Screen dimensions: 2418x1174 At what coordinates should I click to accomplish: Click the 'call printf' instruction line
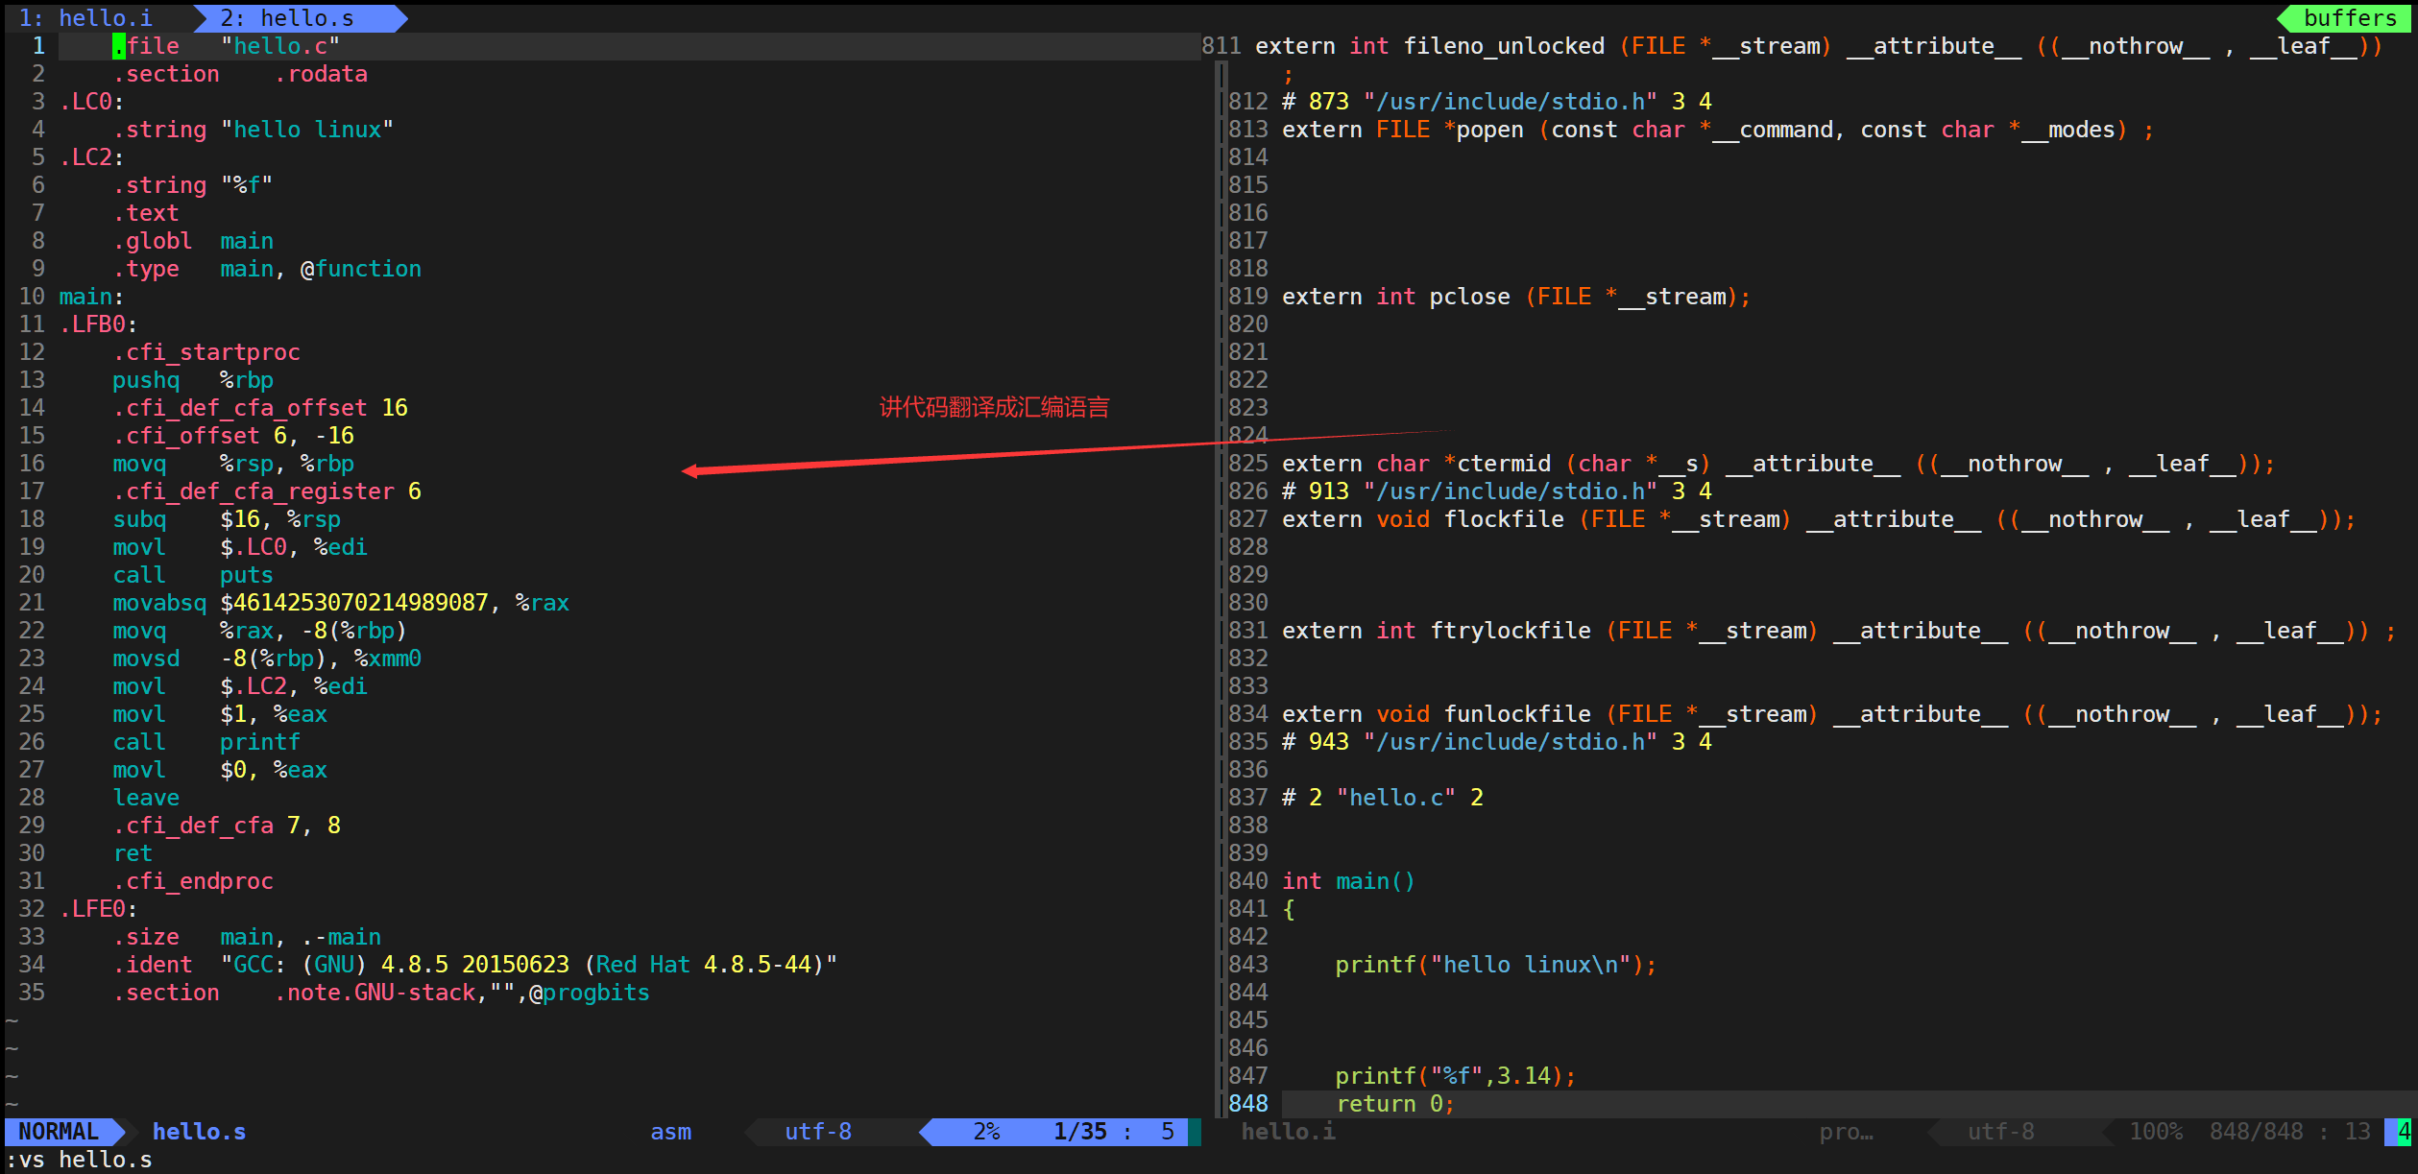(206, 742)
